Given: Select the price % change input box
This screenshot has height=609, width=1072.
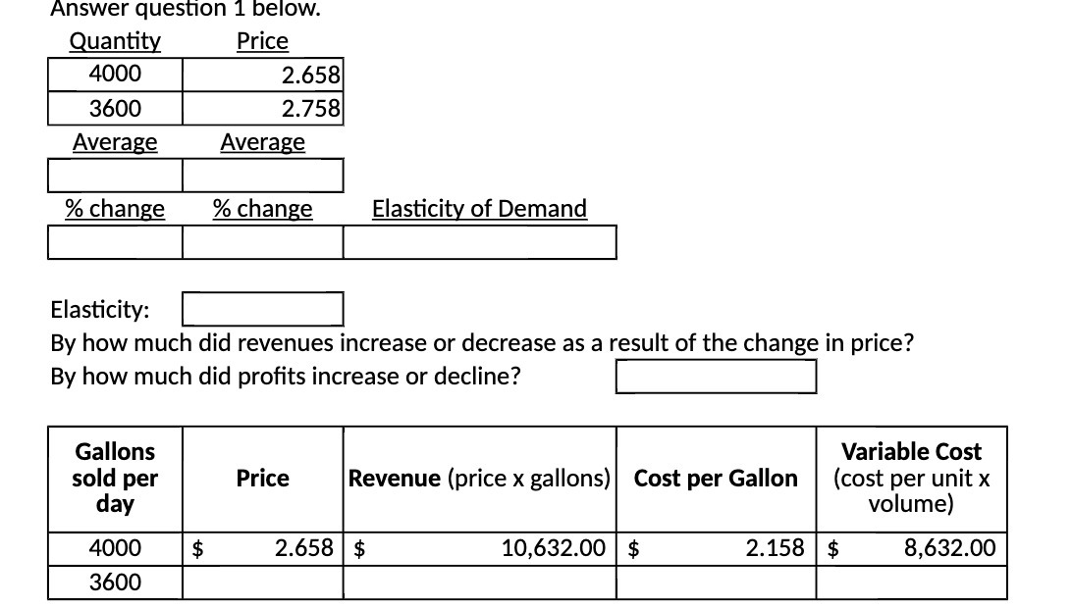Looking at the screenshot, I should (262, 241).
